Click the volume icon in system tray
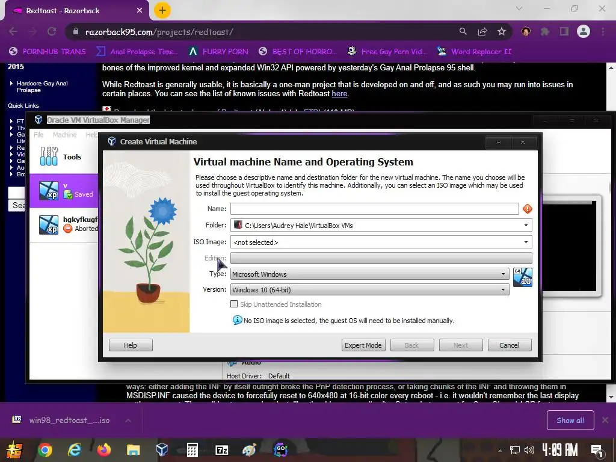This screenshot has width=616, height=462. (529, 450)
